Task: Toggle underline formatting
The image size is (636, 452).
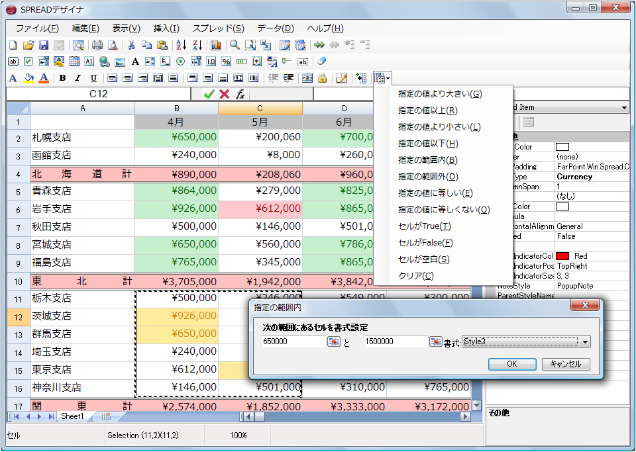Action: point(93,77)
